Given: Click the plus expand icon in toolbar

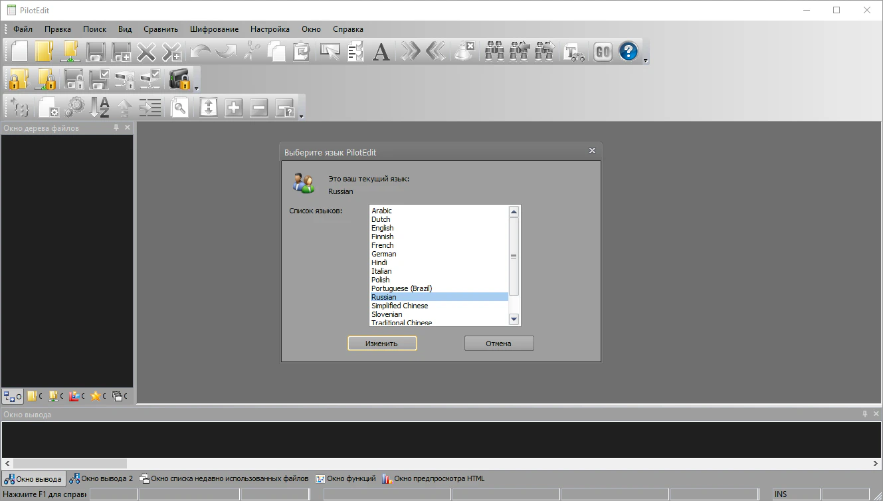Looking at the screenshot, I should click(x=234, y=107).
